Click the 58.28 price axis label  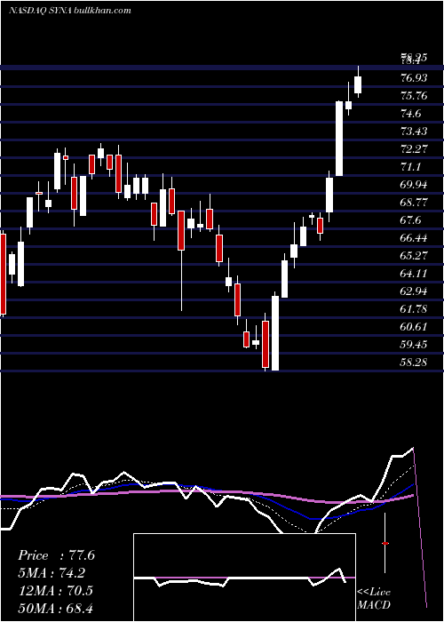tap(414, 362)
